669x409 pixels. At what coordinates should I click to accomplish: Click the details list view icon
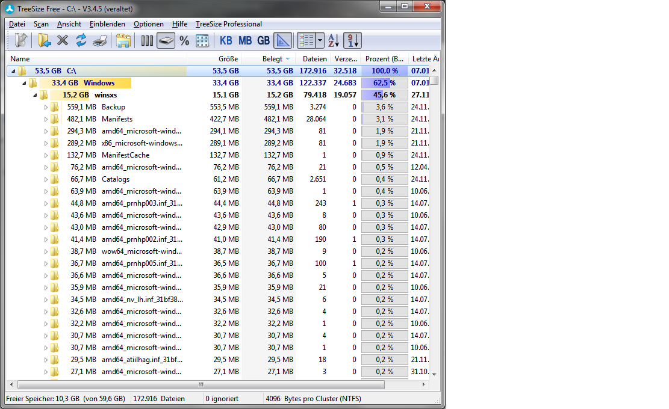tap(306, 40)
